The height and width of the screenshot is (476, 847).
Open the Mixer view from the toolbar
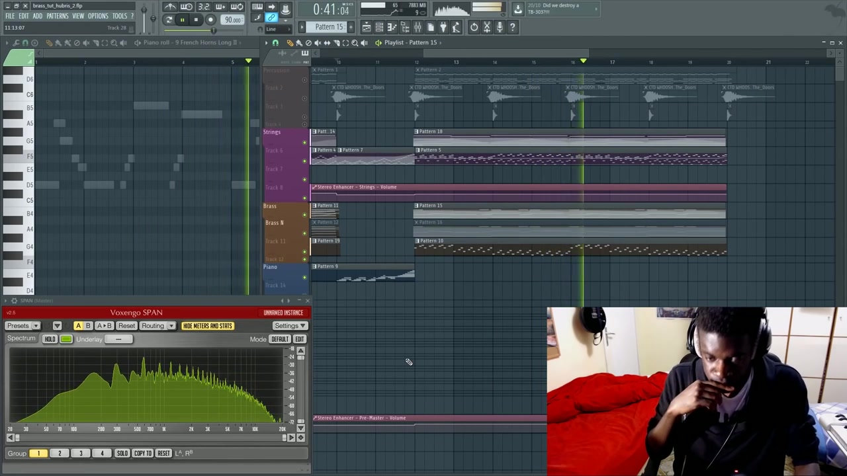[418, 26]
